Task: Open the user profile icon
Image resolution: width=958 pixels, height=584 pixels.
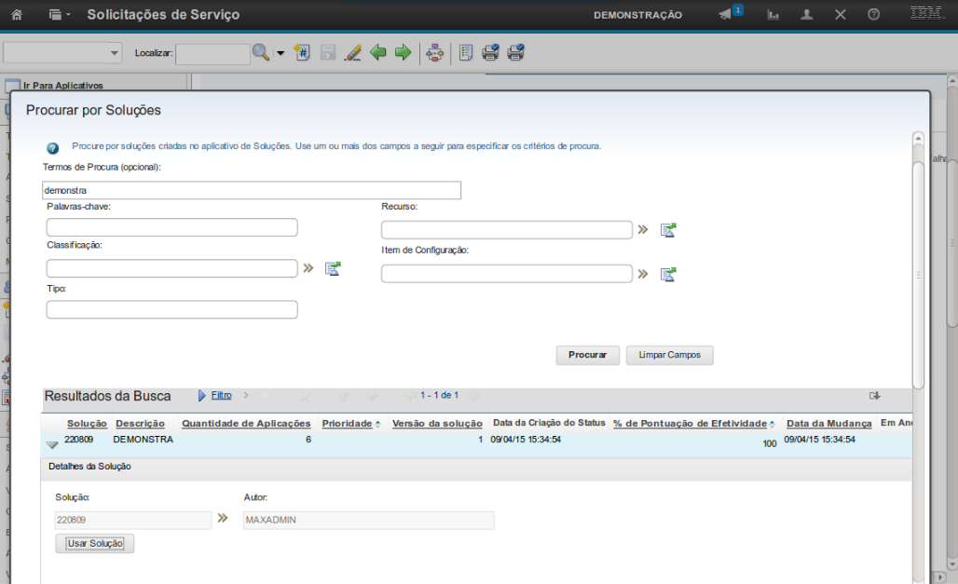Action: click(807, 15)
